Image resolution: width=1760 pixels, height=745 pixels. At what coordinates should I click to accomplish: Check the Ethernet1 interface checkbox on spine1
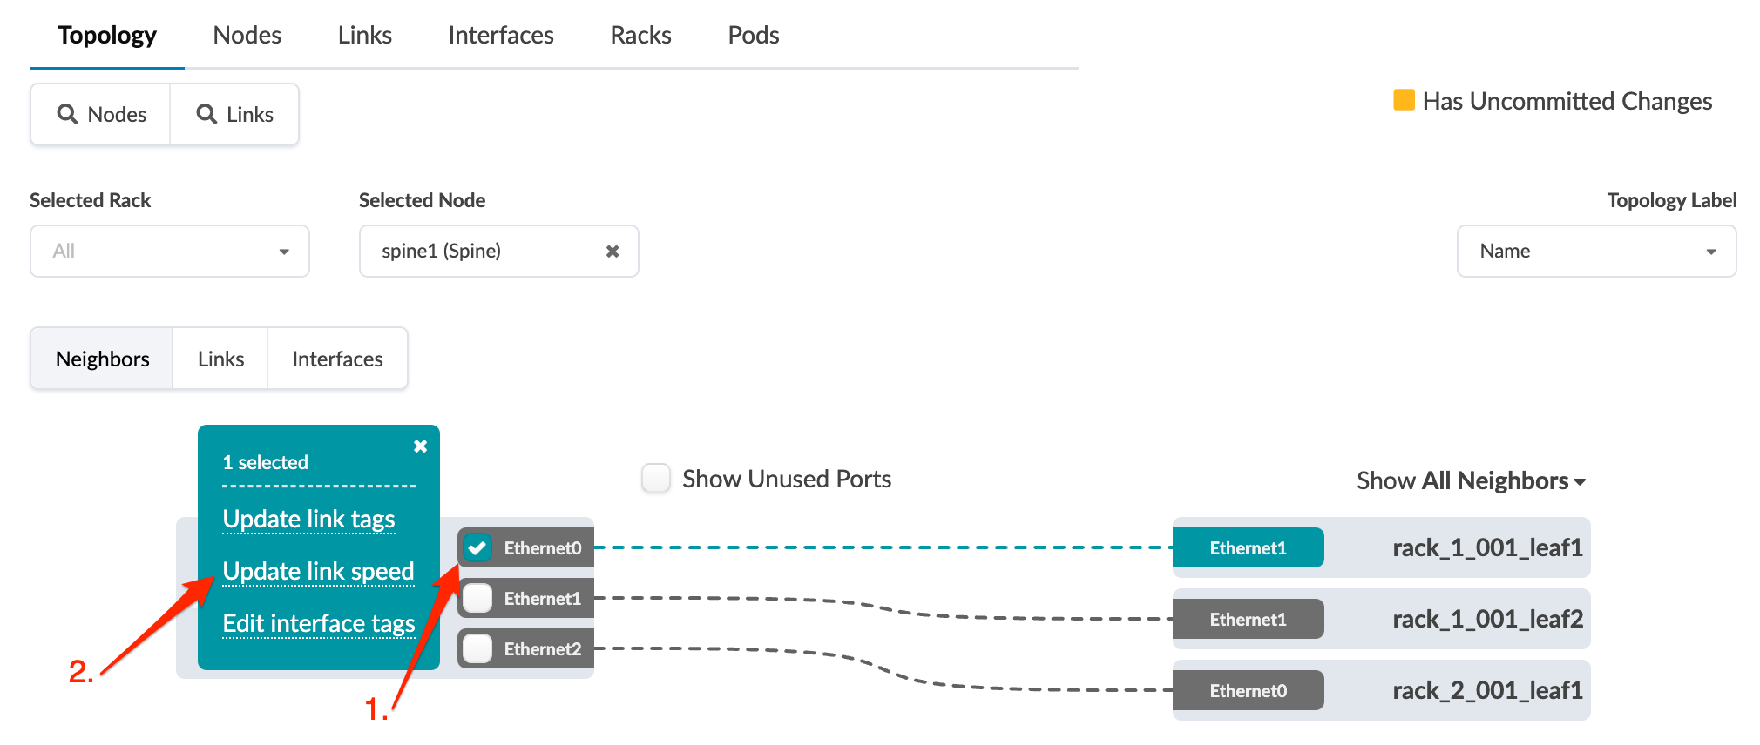pos(477,598)
